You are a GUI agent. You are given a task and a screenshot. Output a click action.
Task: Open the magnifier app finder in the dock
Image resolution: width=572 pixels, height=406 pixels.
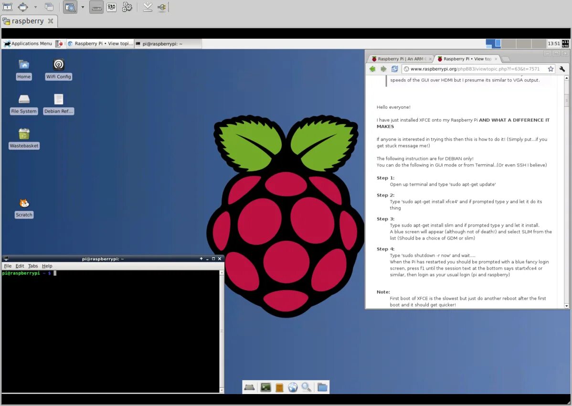click(x=307, y=387)
